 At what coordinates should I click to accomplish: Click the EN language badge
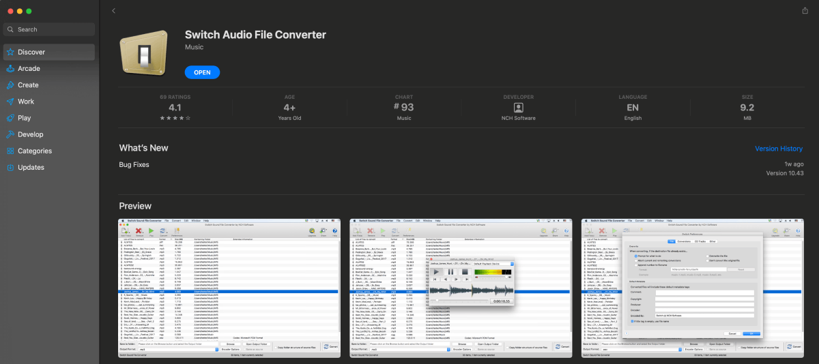[x=633, y=108]
